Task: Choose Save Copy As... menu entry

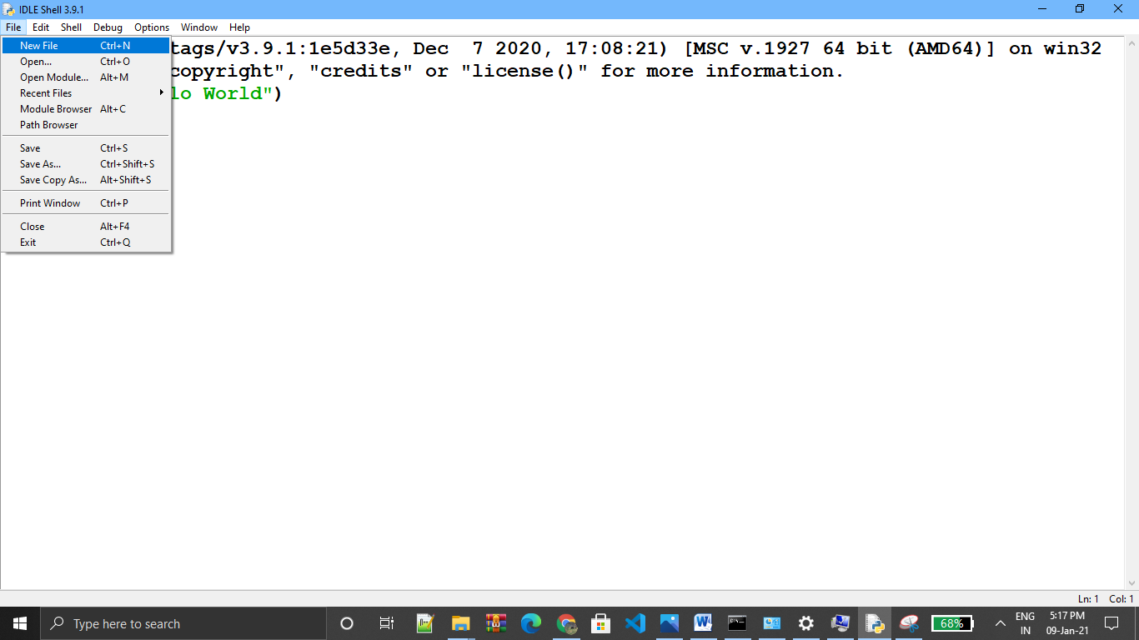Action: (x=86, y=180)
